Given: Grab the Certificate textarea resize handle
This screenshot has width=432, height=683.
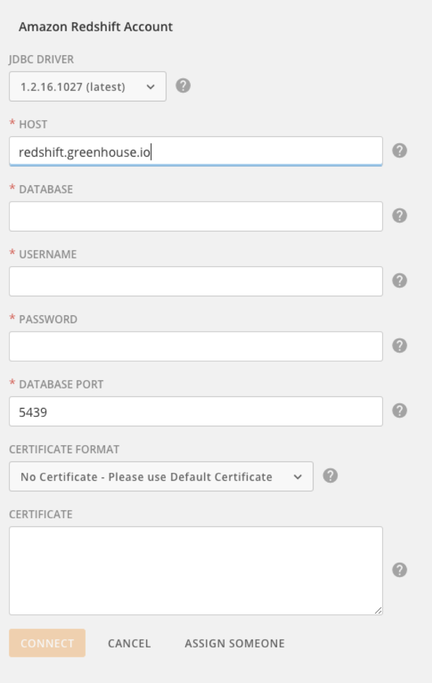Looking at the screenshot, I should pyautogui.click(x=378, y=610).
